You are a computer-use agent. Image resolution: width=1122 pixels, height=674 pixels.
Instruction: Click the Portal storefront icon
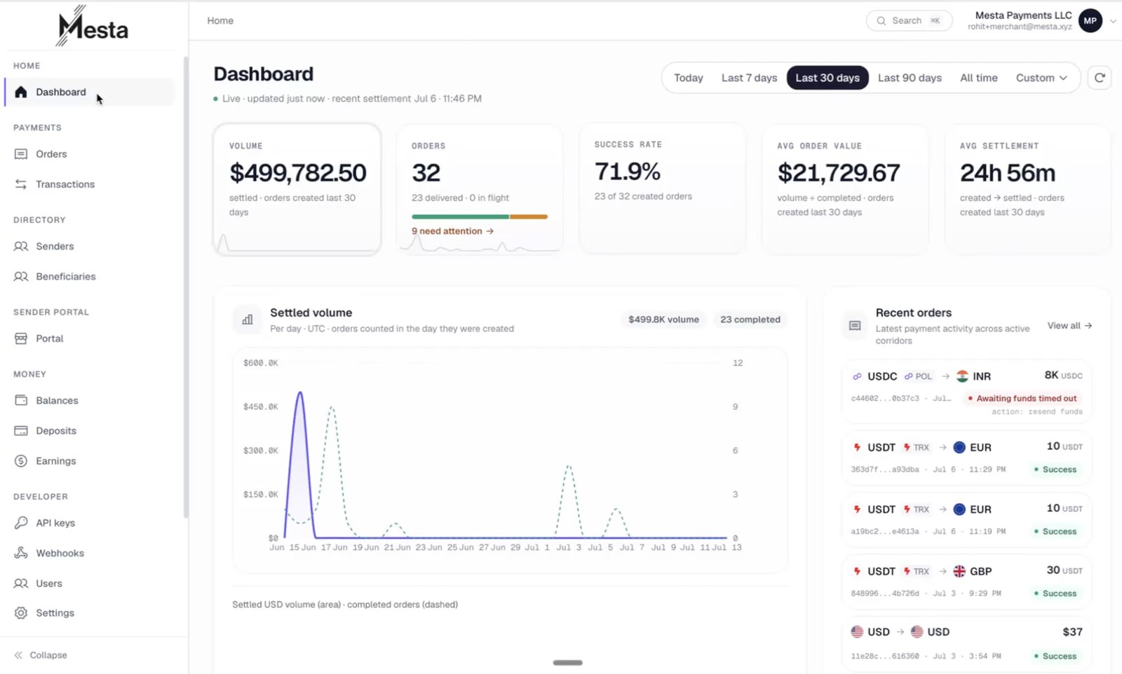coord(21,338)
